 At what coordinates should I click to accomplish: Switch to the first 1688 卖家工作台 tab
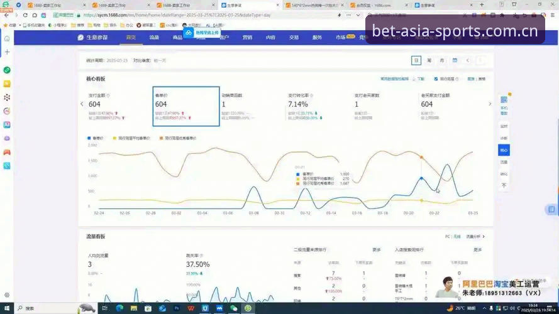(x=57, y=5)
